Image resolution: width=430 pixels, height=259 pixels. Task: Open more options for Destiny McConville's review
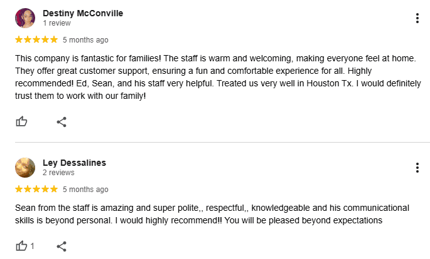pyautogui.click(x=417, y=18)
